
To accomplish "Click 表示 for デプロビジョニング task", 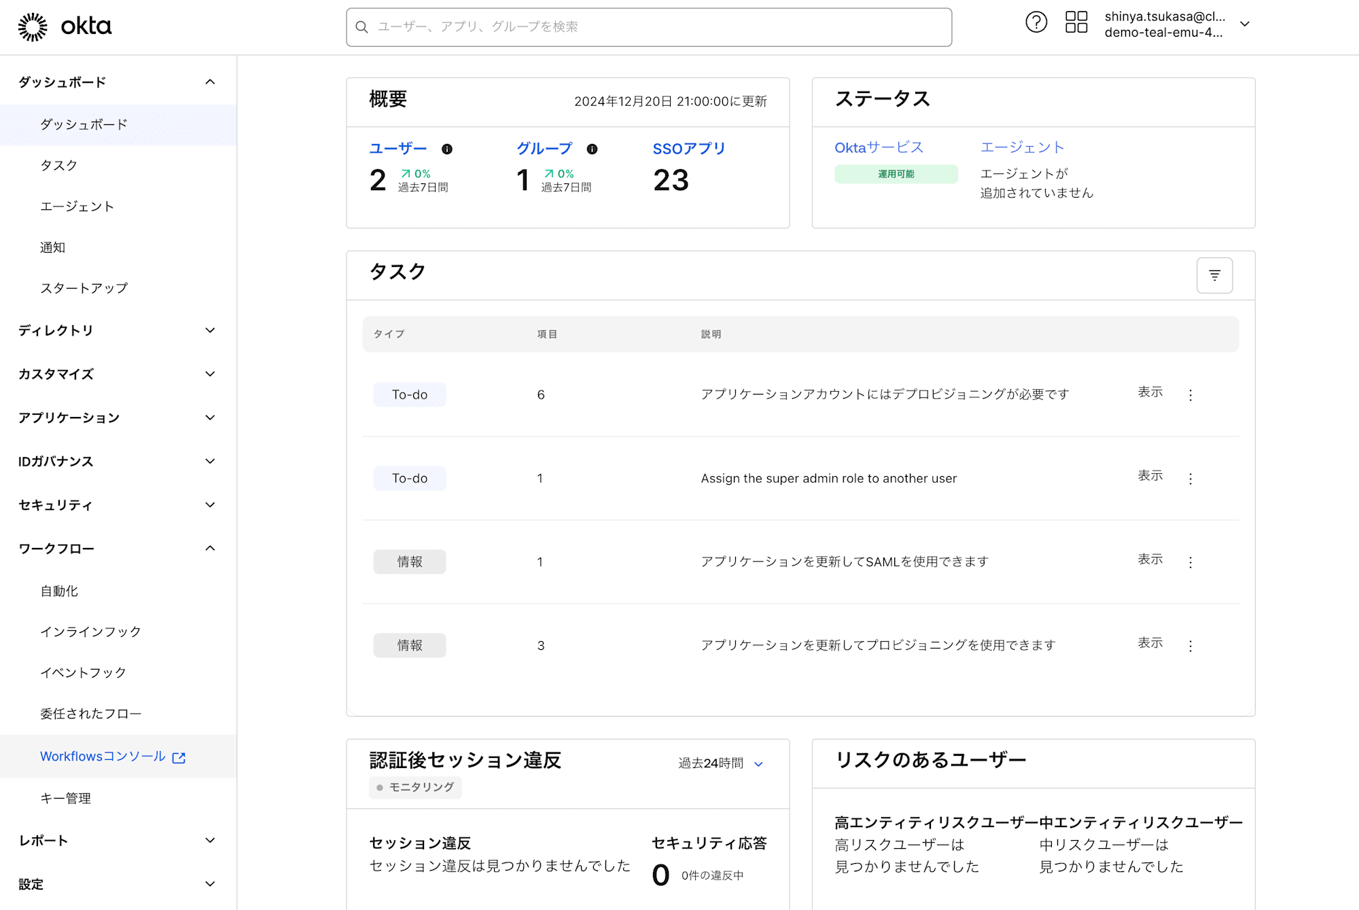I will [x=1150, y=393].
